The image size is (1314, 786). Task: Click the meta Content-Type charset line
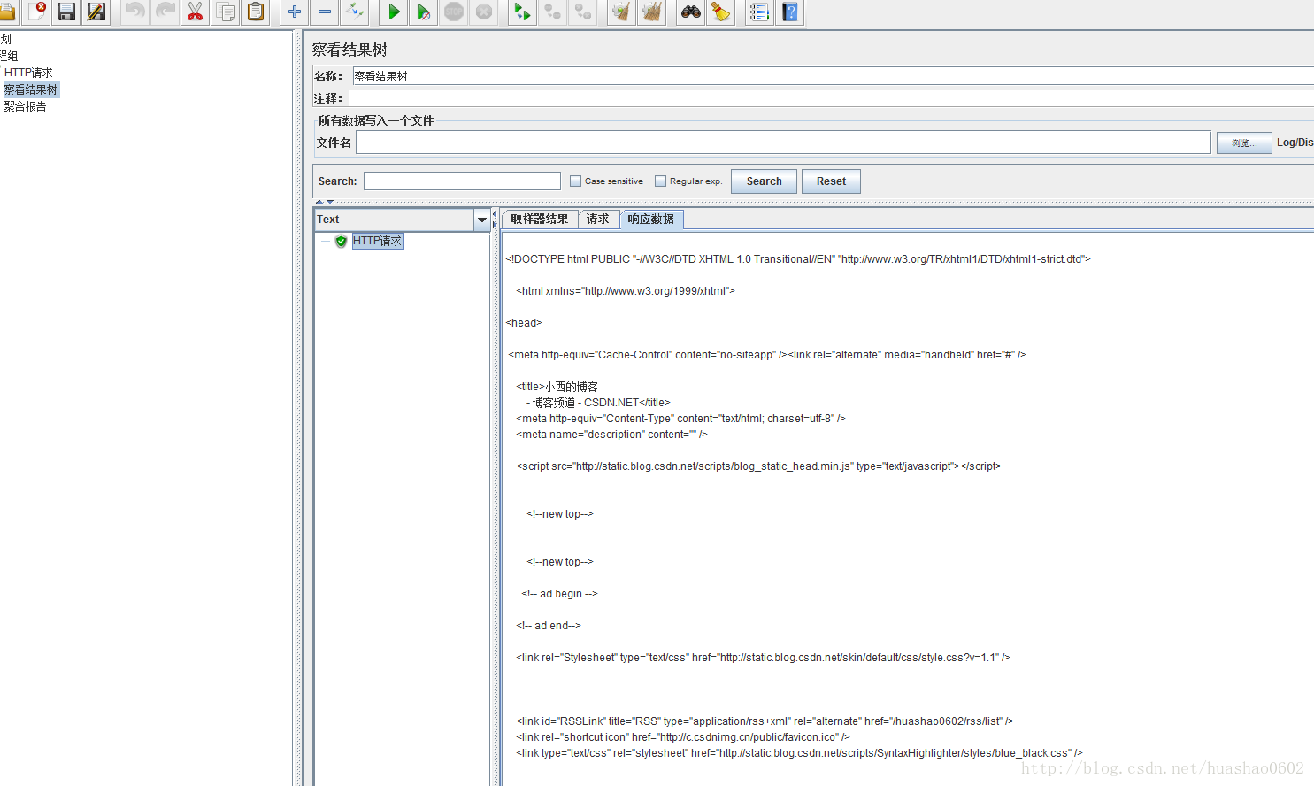[681, 419]
